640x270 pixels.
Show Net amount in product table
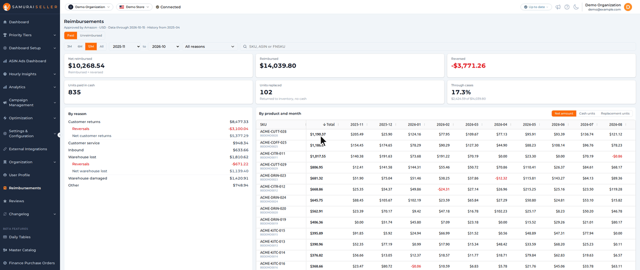click(564, 113)
